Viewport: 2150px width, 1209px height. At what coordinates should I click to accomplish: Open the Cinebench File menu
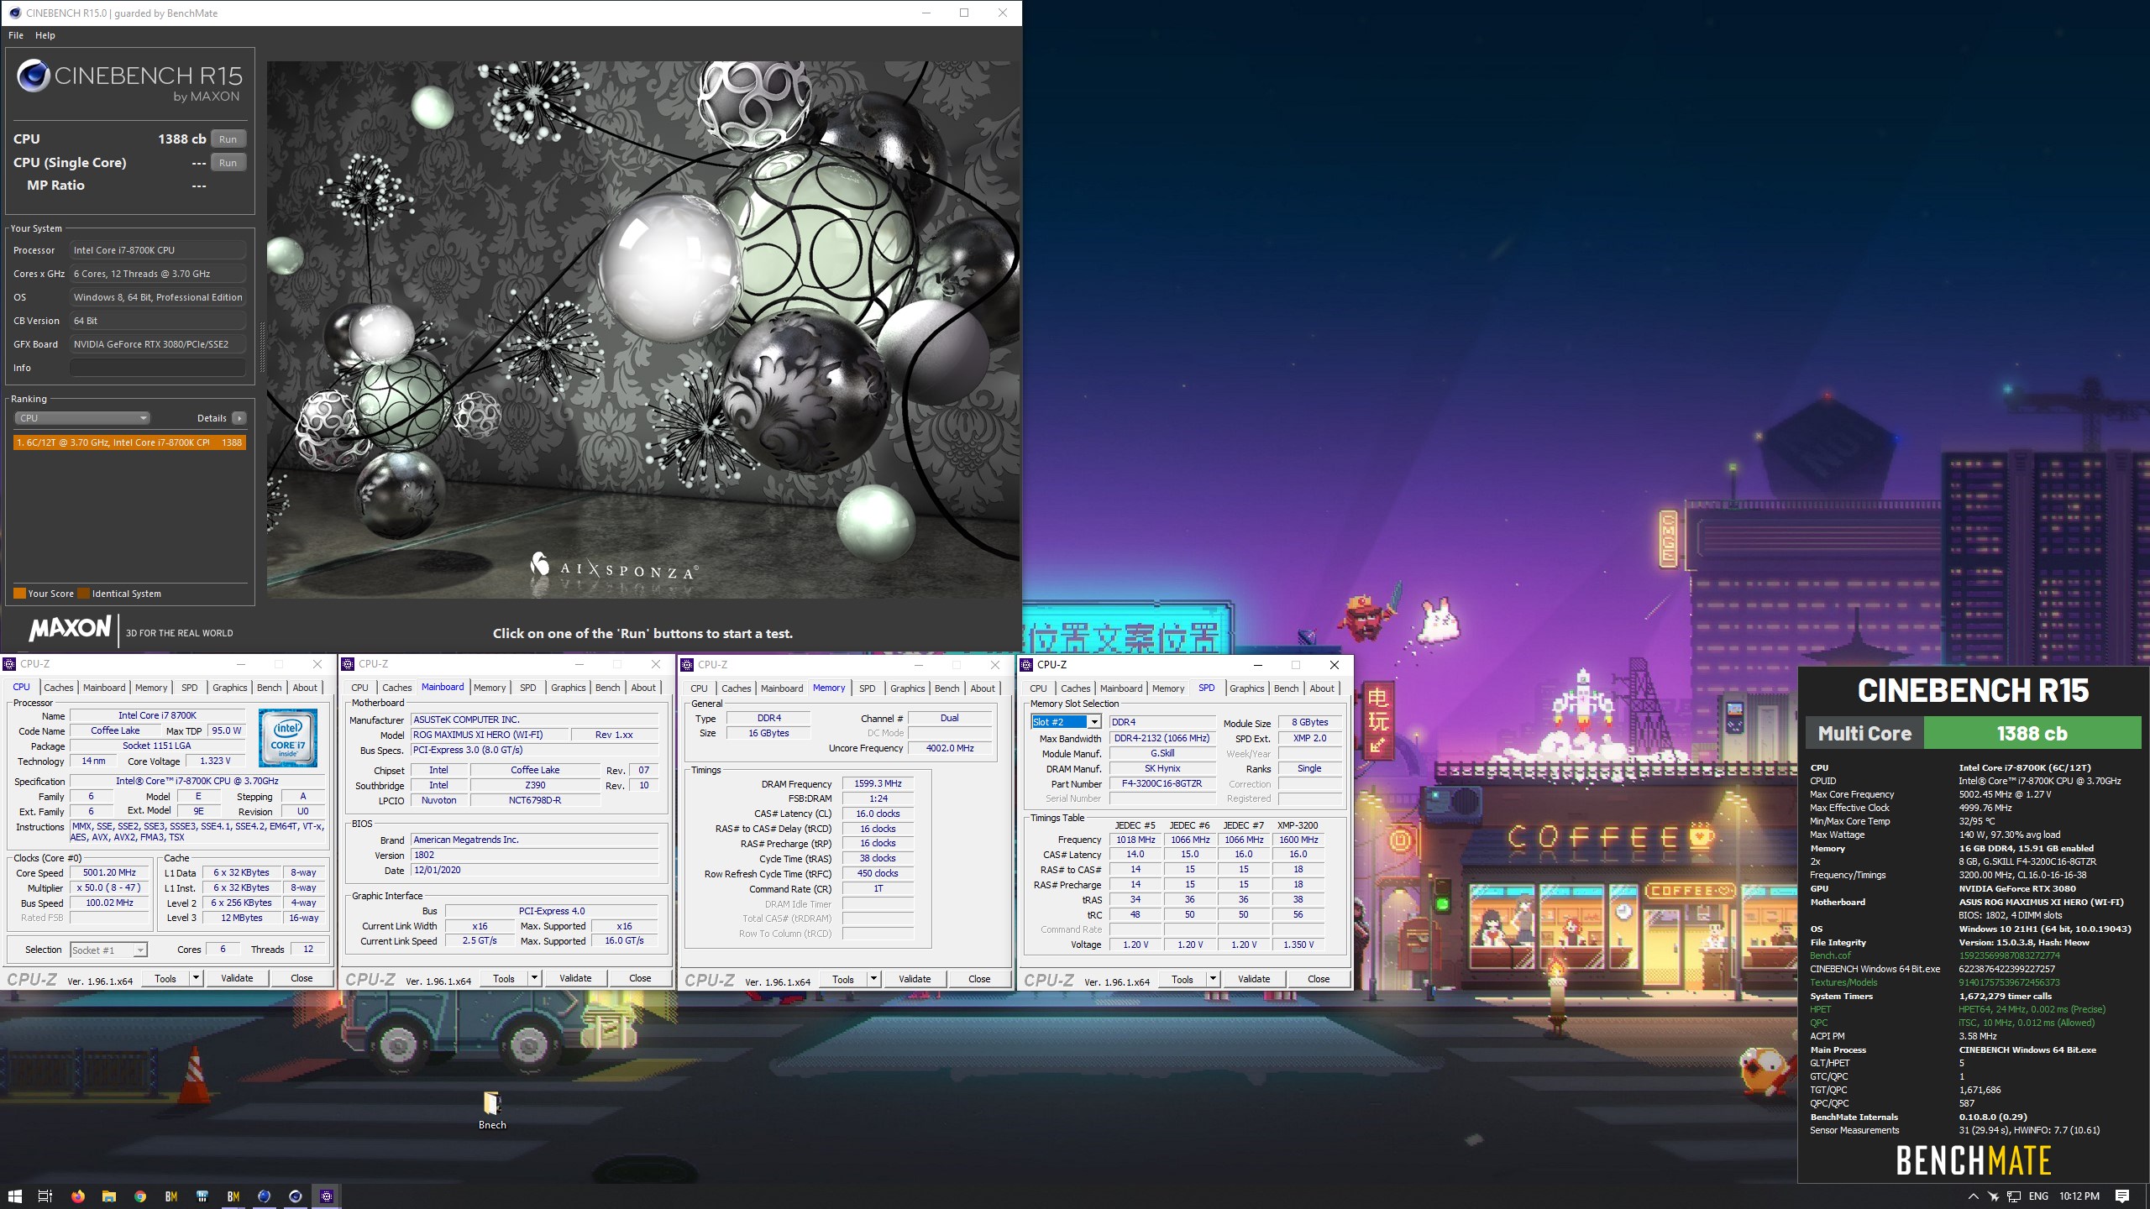(16, 35)
